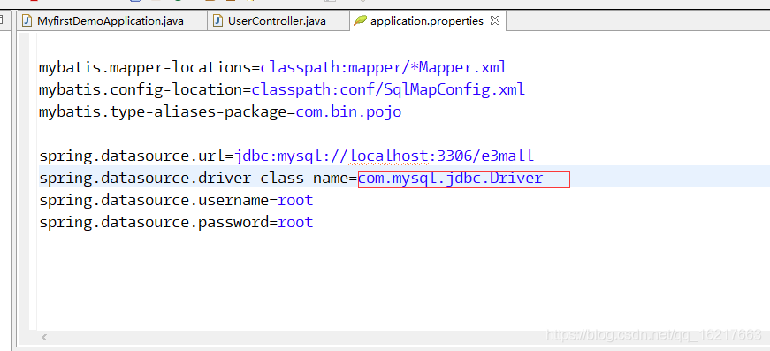
Task: Click the spring.datasource.url key
Action: point(132,156)
